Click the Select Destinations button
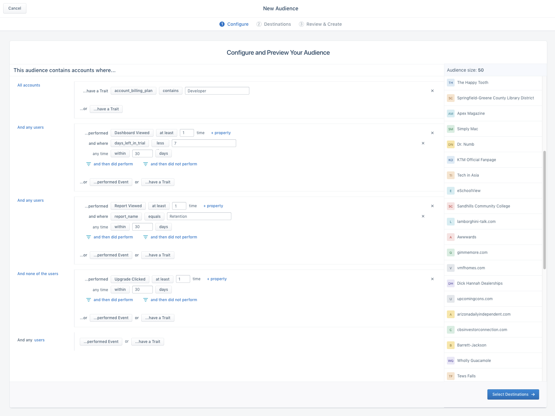This screenshot has height=416, width=555. [513, 394]
